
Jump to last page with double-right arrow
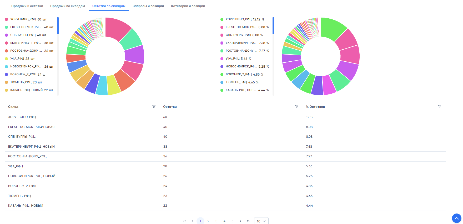[x=248, y=221]
